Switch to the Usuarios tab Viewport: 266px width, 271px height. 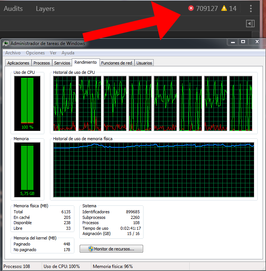click(x=144, y=63)
